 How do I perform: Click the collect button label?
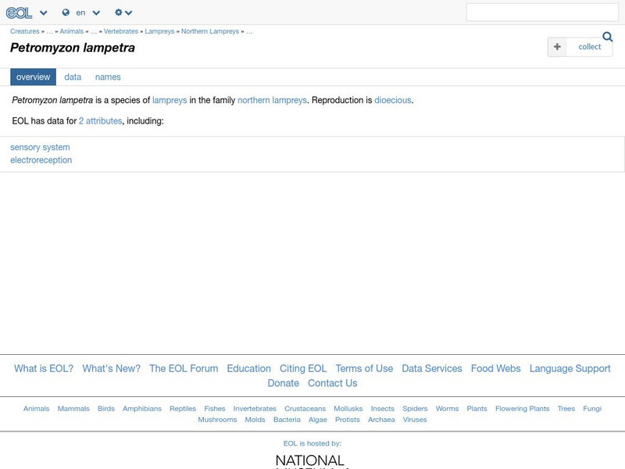tap(590, 47)
